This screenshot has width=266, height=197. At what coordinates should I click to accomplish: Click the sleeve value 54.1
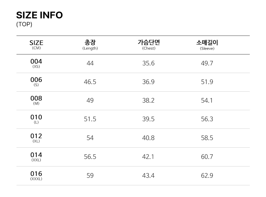click(207, 100)
